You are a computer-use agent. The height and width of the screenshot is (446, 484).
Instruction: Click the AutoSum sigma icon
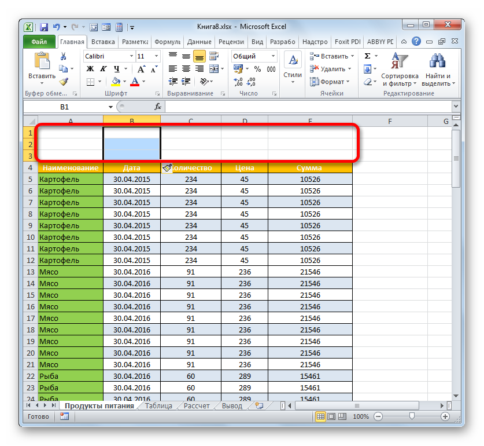[x=367, y=56]
